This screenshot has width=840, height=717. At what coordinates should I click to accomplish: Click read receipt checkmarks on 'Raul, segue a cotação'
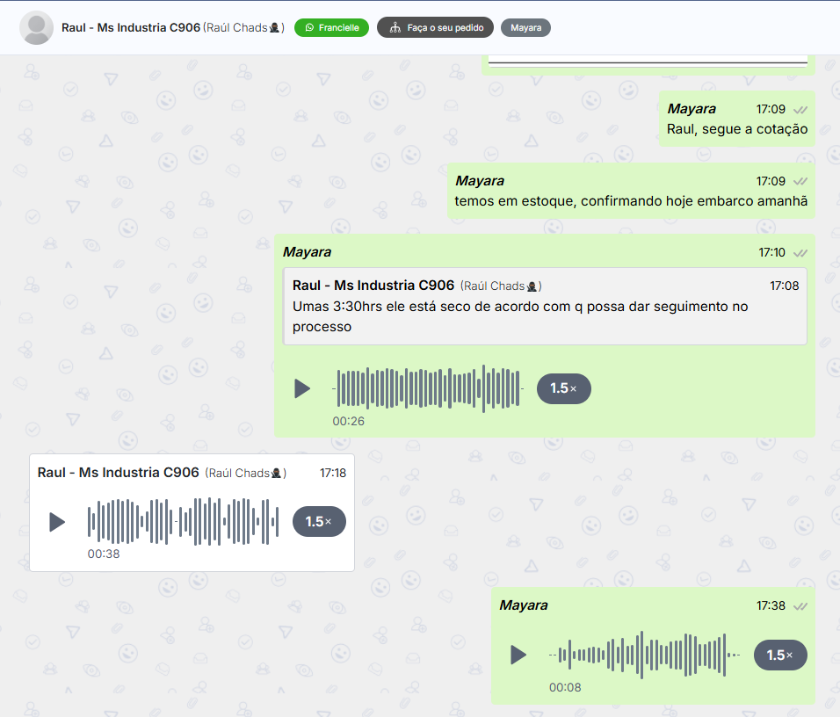[800, 110]
